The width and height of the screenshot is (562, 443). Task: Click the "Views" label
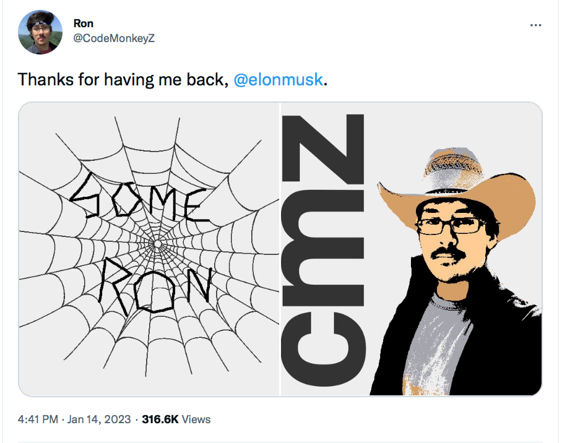pyautogui.click(x=196, y=419)
